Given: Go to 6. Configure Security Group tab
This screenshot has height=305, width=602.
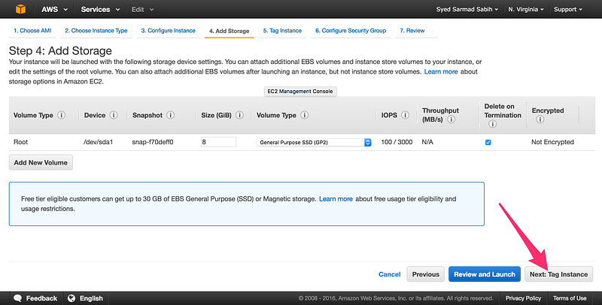Looking at the screenshot, I should pyautogui.click(x=351, y=31).
